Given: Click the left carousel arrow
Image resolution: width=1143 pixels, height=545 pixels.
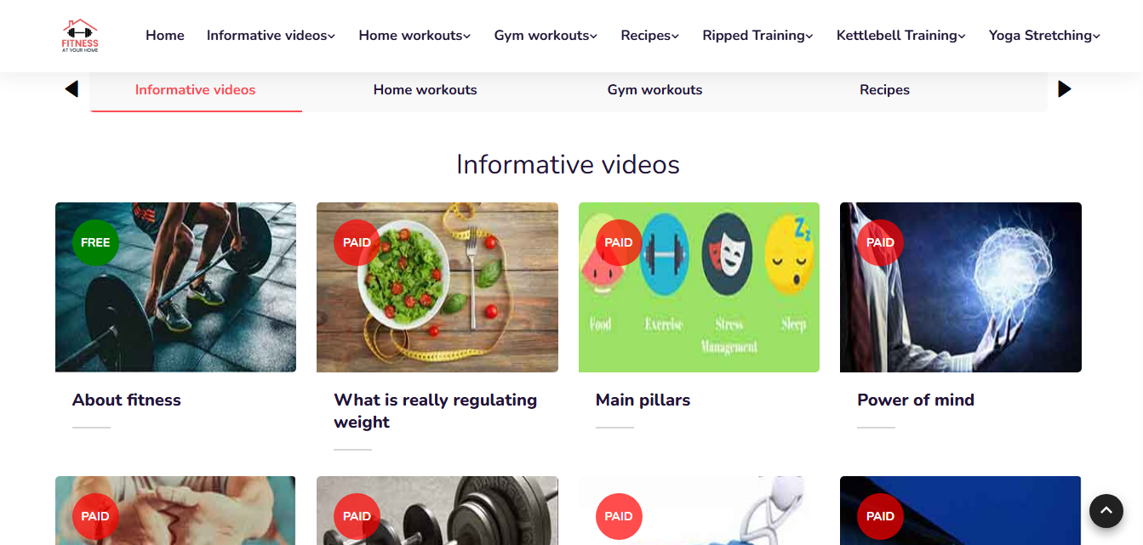Looking at the screenshot, I should click(71, 89).
